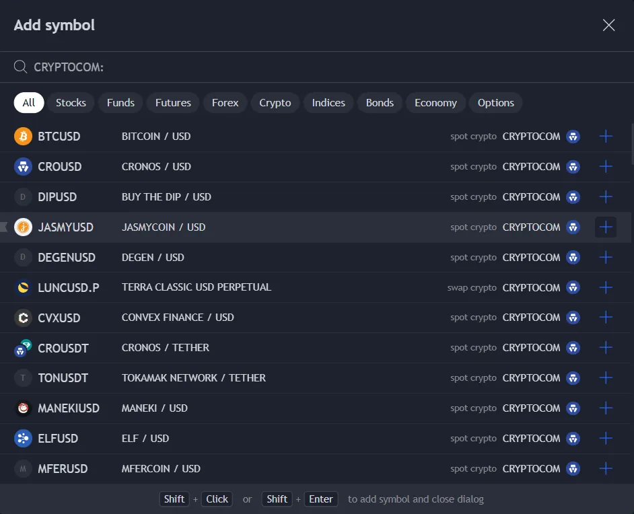
Task: Click plus icon for DIPUSD row
Action: (x=605, y=197)
